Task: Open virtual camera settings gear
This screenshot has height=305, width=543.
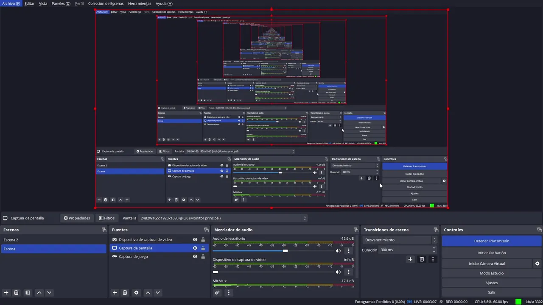Action: click(x=537, y=263)
